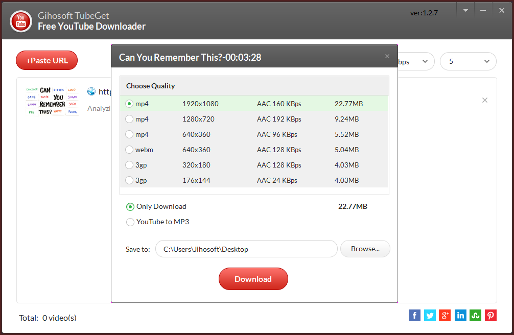This screenshot has height=335, width=514.
Task: Click the Browse... button
Action: tap(365, 249)
